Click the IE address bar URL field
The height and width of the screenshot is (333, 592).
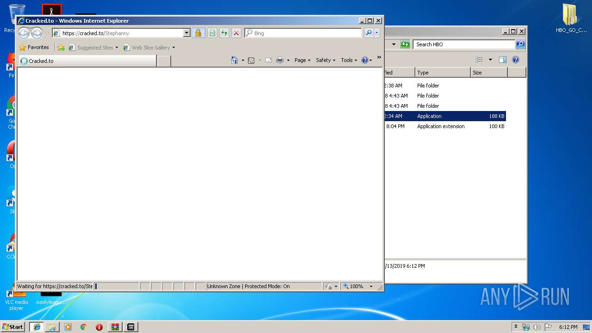(118, 33)
